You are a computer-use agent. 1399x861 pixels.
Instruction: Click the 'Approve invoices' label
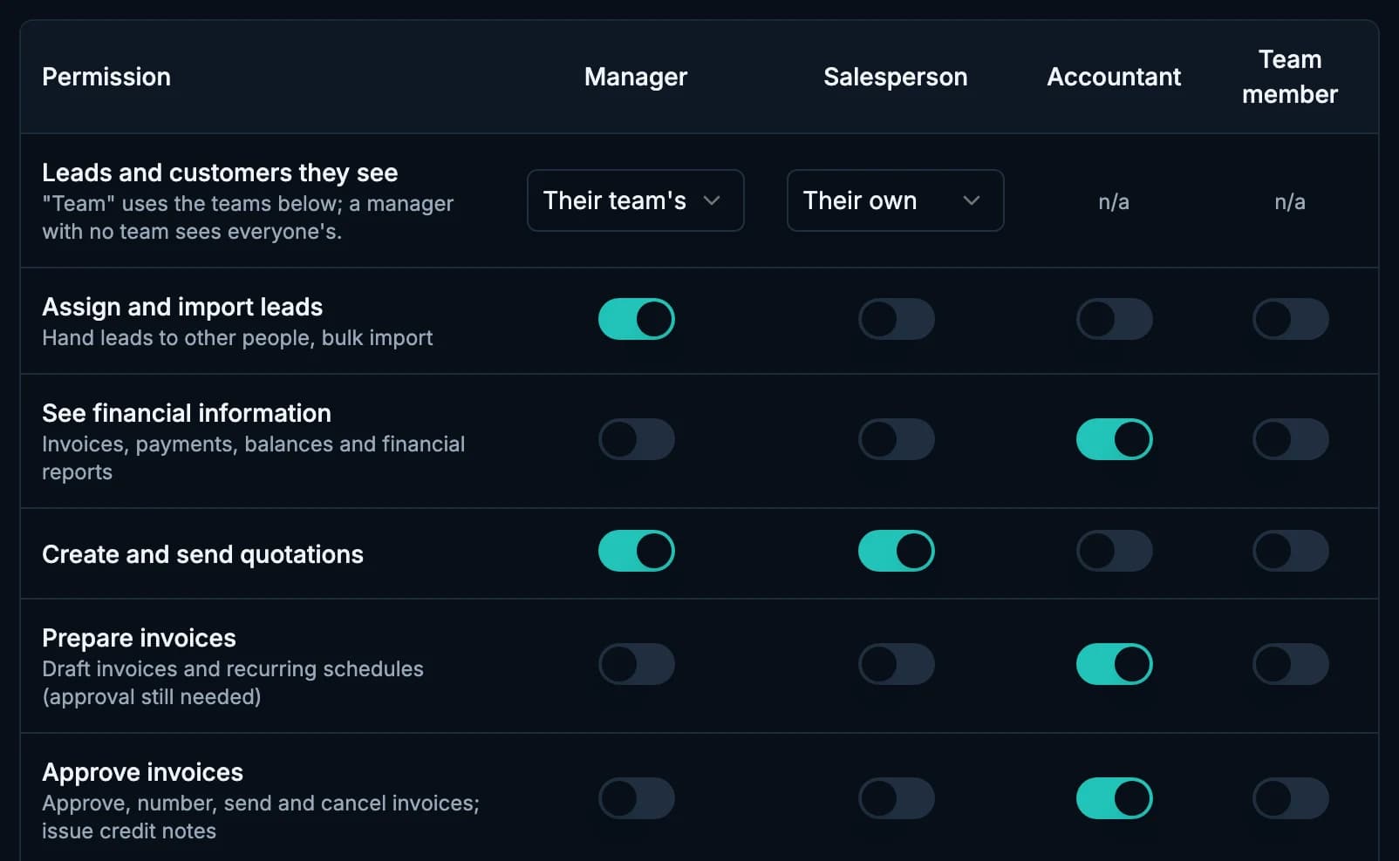[142, 772]
